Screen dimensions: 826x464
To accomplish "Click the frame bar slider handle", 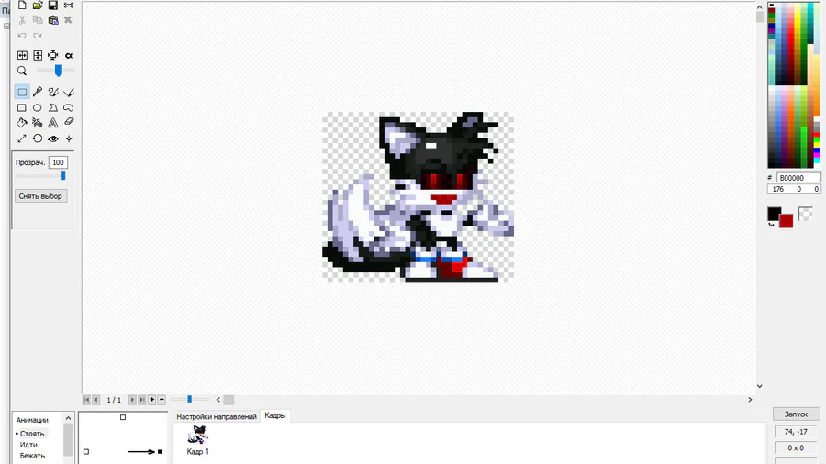I will point(190,399).
